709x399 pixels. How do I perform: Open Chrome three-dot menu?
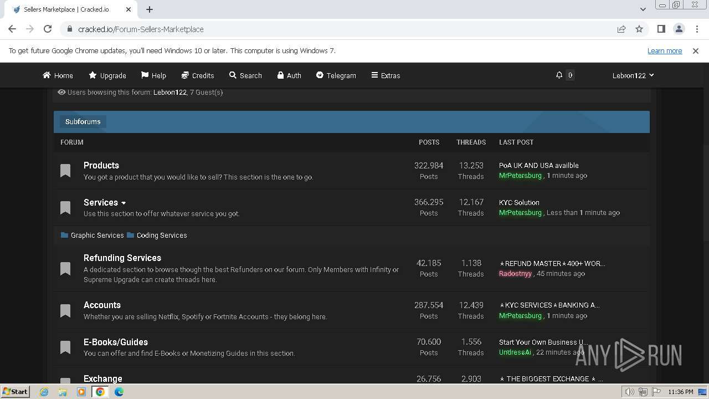point(697,29)
